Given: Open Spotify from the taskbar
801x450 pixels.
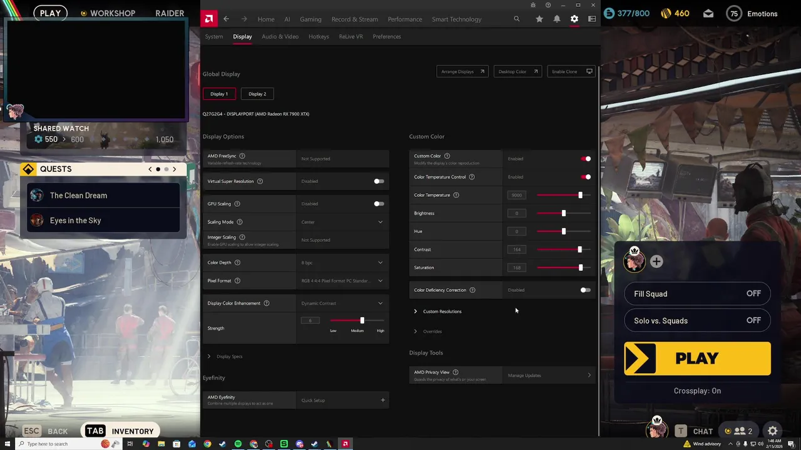Looking at the screenshot, I should tap(238, 444).
